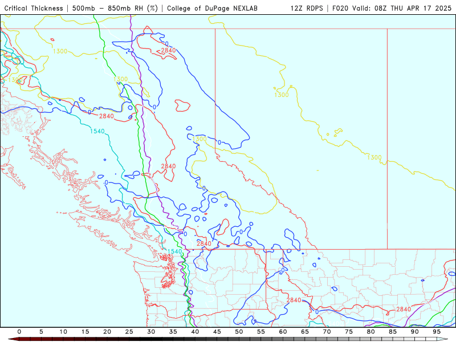Viewport: 456px width, 342px height.
Task: Click the 65 tick label on the color bar
Action: tap(305, 332)
